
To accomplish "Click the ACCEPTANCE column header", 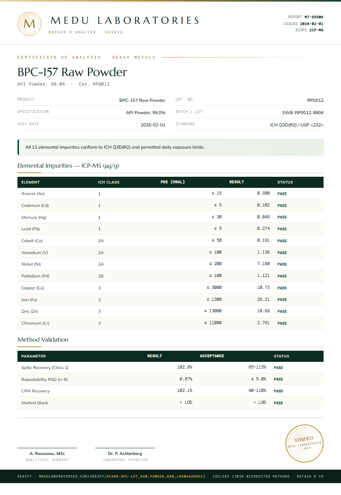I will click(212, 356).
